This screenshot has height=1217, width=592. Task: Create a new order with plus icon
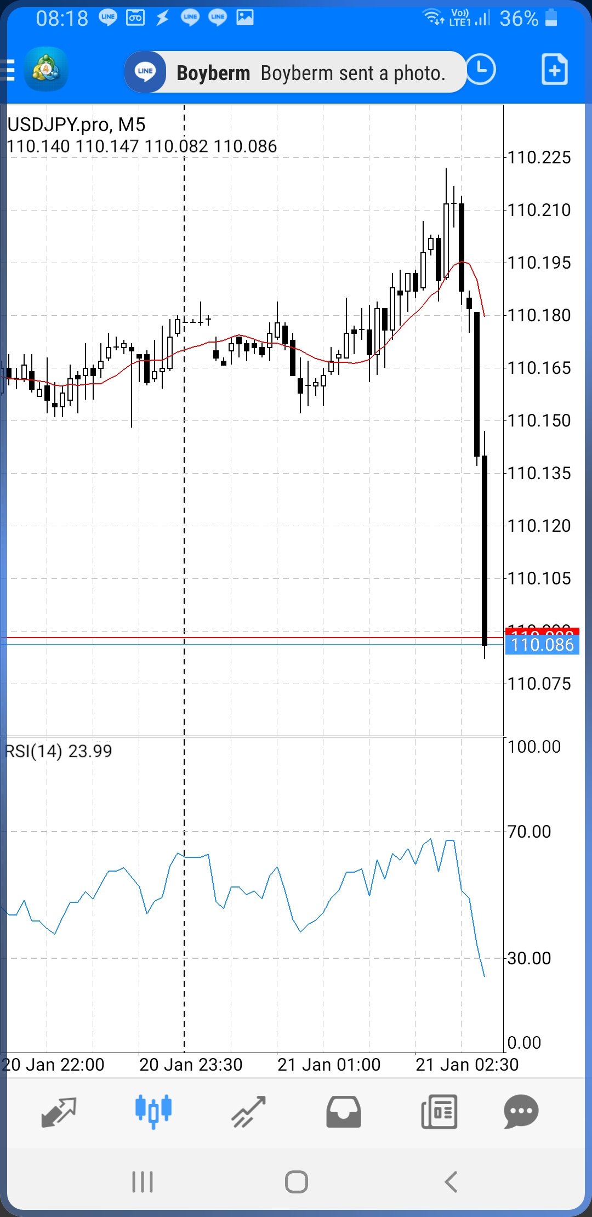coord(554,70)
